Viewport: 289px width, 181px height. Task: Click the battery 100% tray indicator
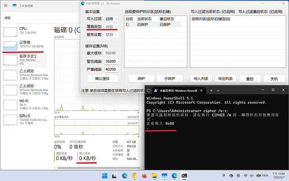tap(262, 176)
